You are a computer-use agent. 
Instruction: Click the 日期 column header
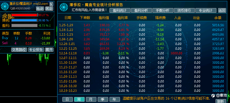(68, 18)
